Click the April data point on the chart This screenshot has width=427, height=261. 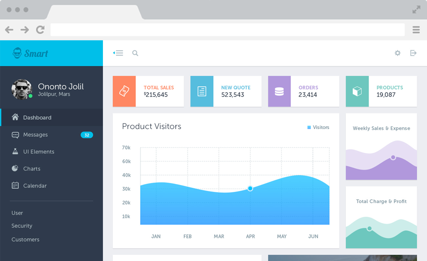pyautogui.click(x=250, y=189)
